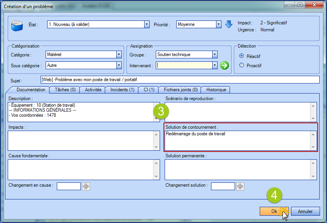Expand the Priorité dropdown
The width and height of the screenshot is (327, 223).
[x=218, y=24]
